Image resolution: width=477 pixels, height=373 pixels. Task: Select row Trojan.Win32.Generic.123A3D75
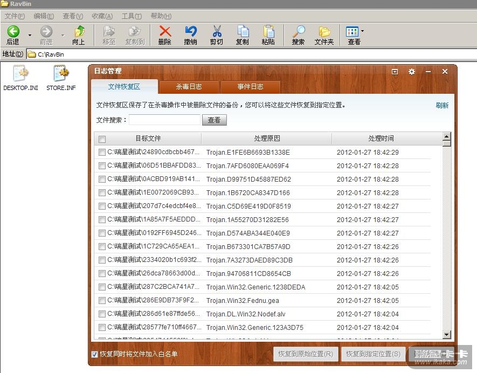(262, 327)
